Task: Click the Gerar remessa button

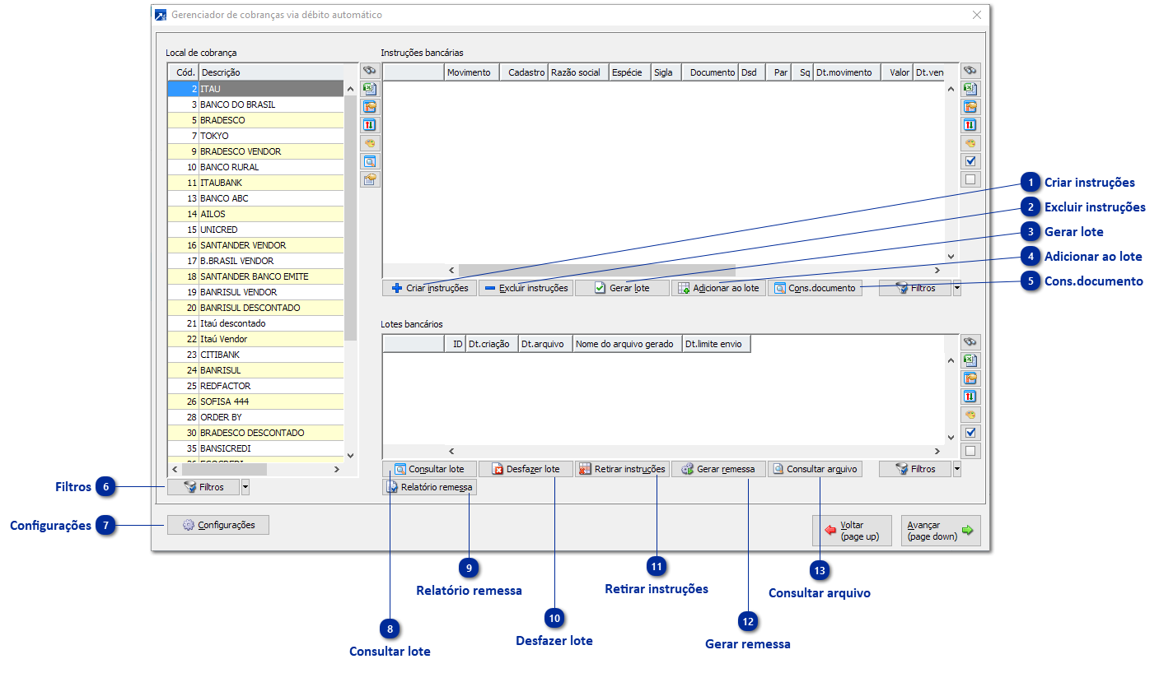Action: 718,469
